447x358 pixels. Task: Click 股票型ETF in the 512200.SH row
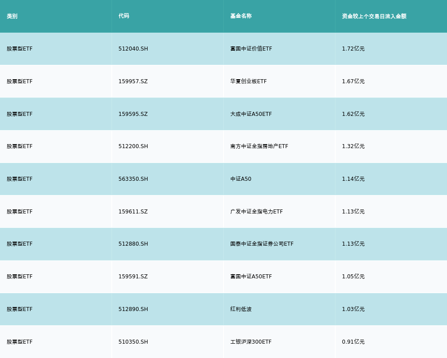coord(20,146)
